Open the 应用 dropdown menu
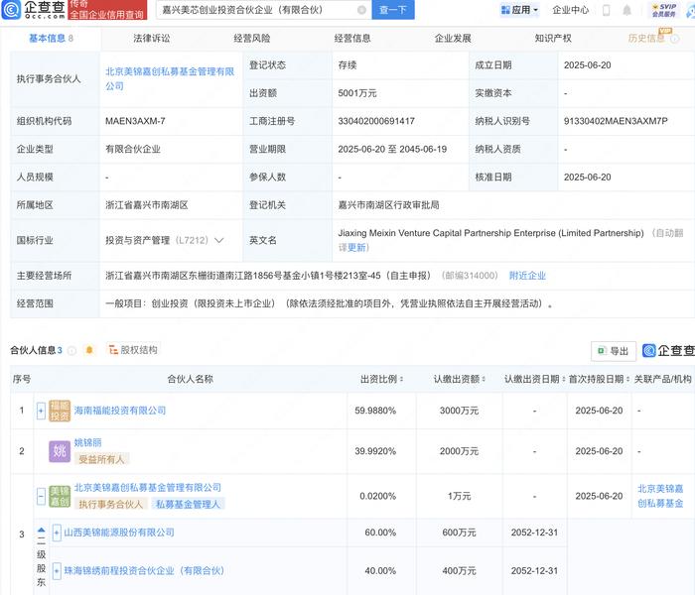 tap(519, 10)
